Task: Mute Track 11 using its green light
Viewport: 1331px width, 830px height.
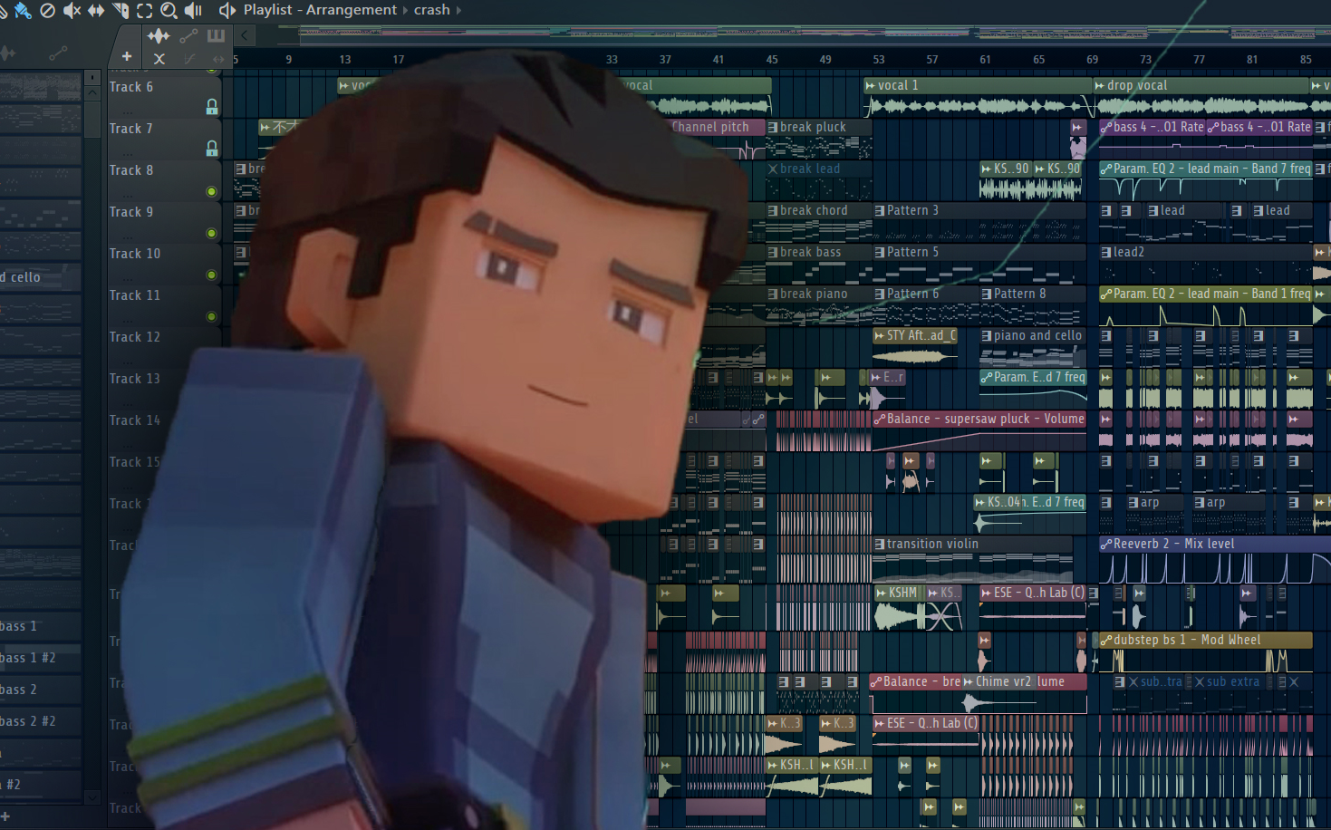Action: (x=211, y=316)
